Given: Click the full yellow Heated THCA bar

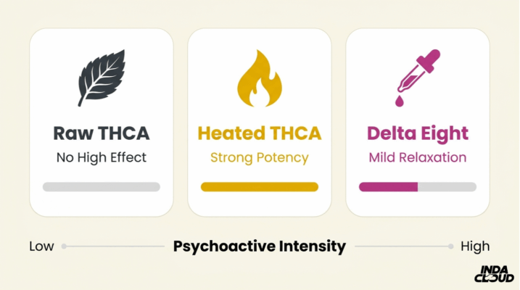Looking at the screenshot, I should 260,187.
